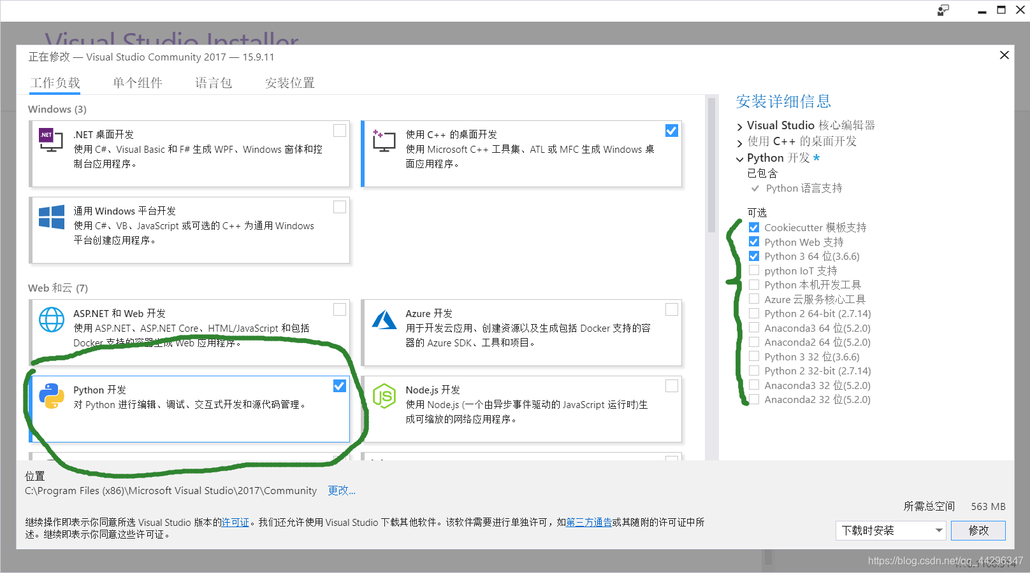
Task: Close the modify dialog with X
Action: 1005,55
